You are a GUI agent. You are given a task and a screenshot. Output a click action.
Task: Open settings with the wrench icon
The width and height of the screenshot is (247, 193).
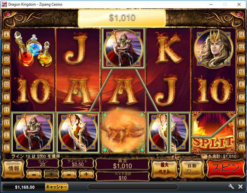tap(231, 187)
